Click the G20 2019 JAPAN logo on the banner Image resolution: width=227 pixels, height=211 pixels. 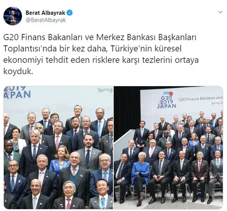point(167,100)
